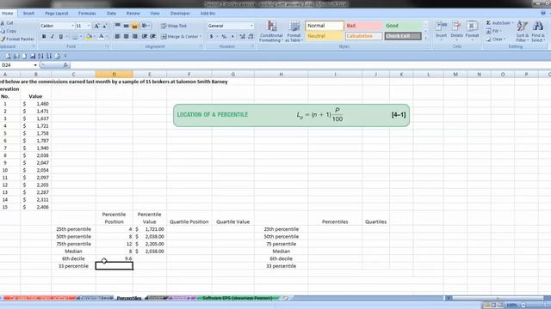Apply Comma Style number format

coord(232,36)
